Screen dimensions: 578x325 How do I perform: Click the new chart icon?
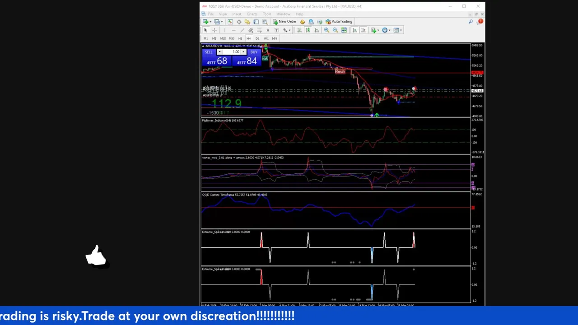(x=205, y=22)
